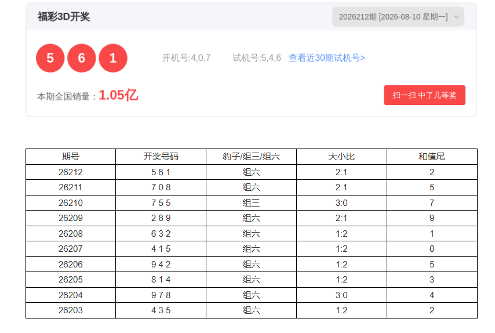The image size is (495, 333).
Task: Select issue 26204 in the table
Action: [x=71, y=295]
